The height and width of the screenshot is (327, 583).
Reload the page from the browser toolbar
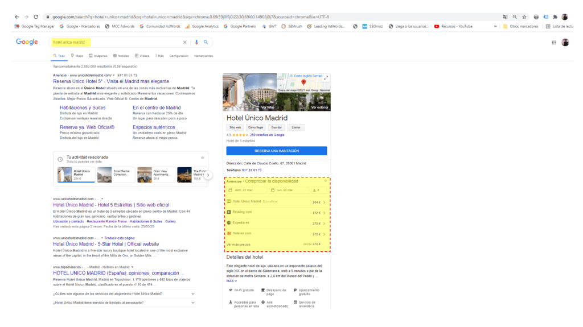click(36, 17)
